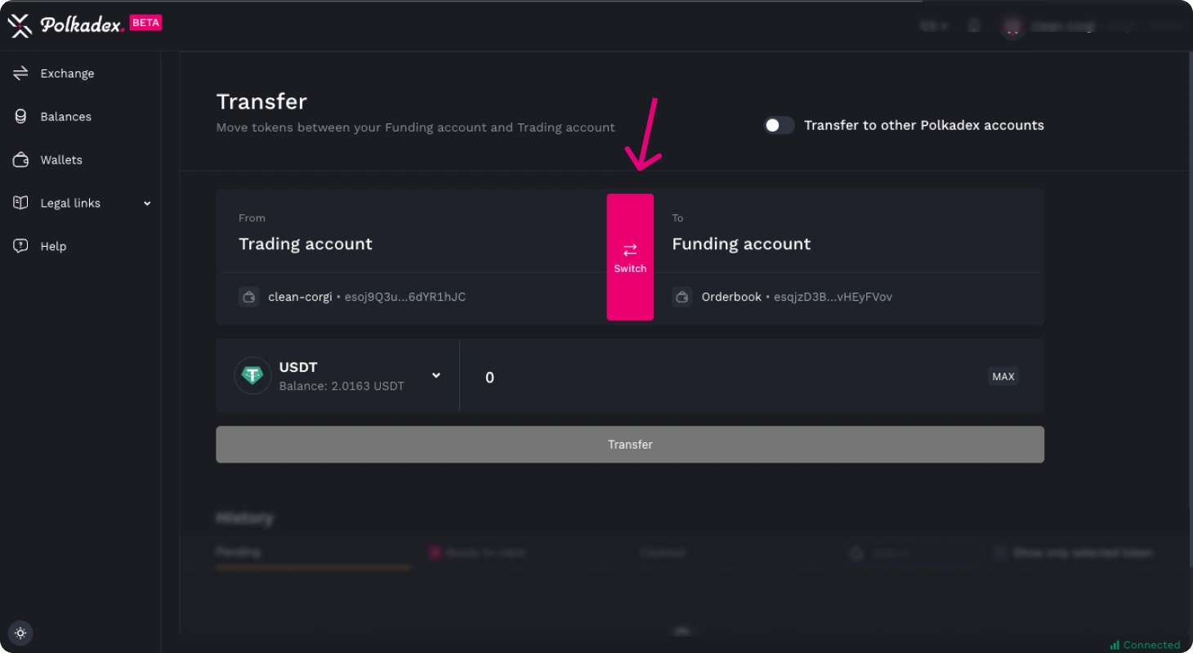
Task: Click the Help chat bubble icon
Action: pyautogui.click(x=20, y=246)
